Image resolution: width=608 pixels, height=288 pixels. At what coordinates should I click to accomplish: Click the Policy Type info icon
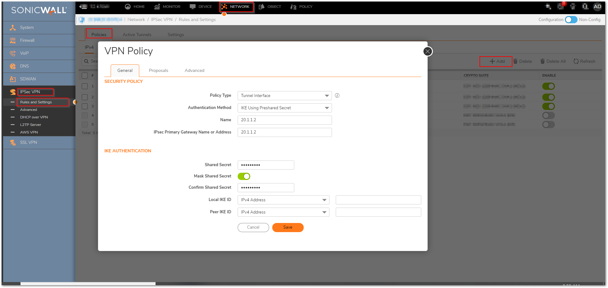click(337, 95)
